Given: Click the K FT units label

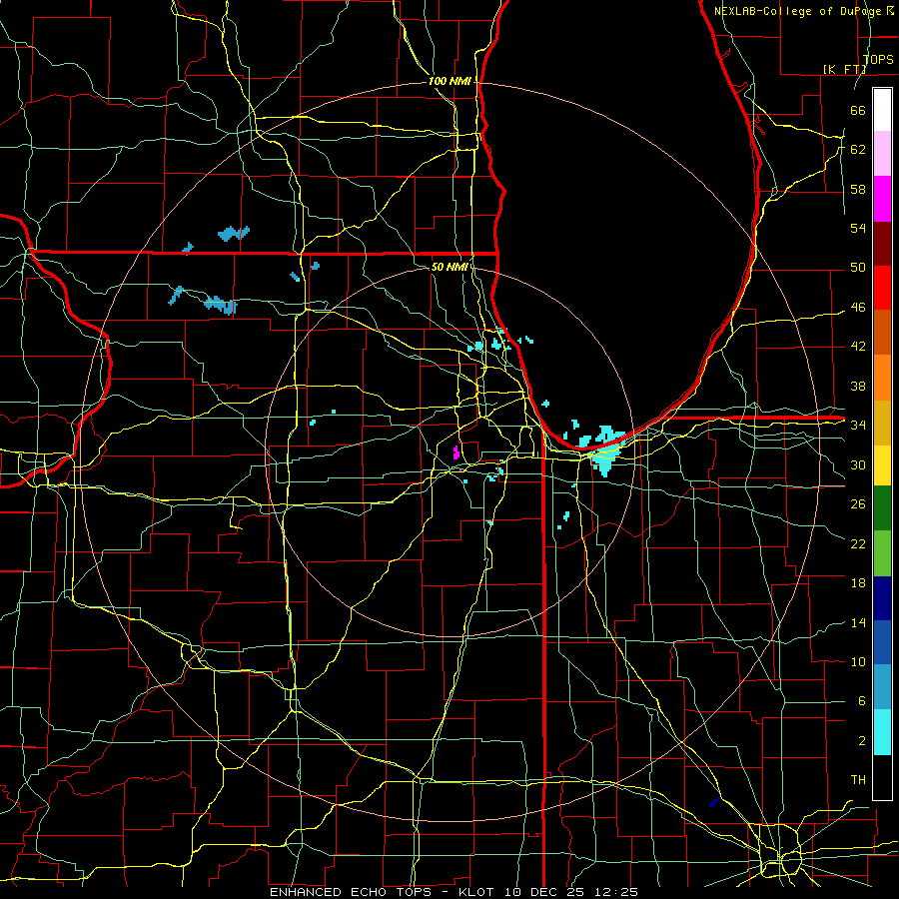Looking at the screenshot, I should 844,69.
